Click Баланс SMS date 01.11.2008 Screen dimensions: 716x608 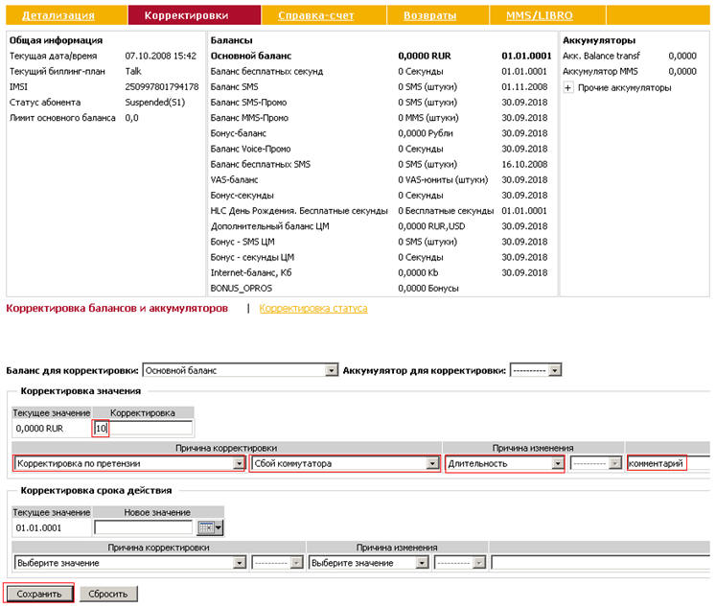pos(524,87)
